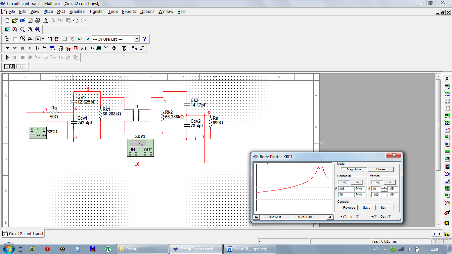The height and width of the screenshot is (254, 452).
Task: Move Bode cursor left with arrow
Action: click(256, 217)
